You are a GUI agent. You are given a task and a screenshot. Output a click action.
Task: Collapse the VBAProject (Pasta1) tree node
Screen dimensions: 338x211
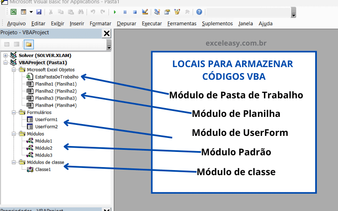(x=5, y=62)
